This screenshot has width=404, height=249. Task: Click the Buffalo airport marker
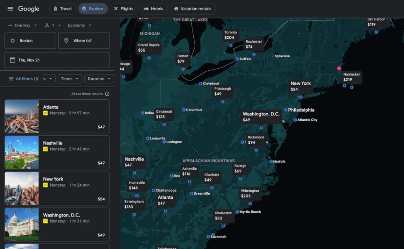pyautogui.click(x=237, y=59)
